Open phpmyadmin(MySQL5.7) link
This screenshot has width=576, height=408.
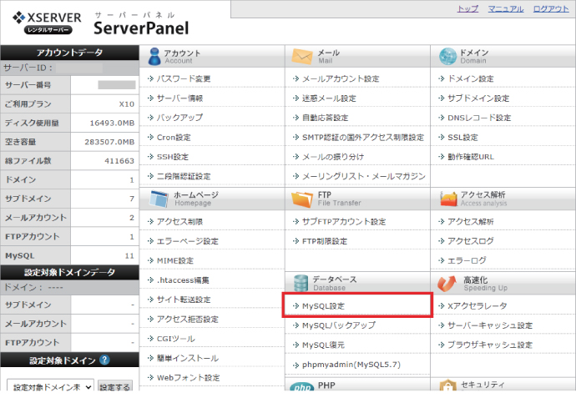(345, 365)
